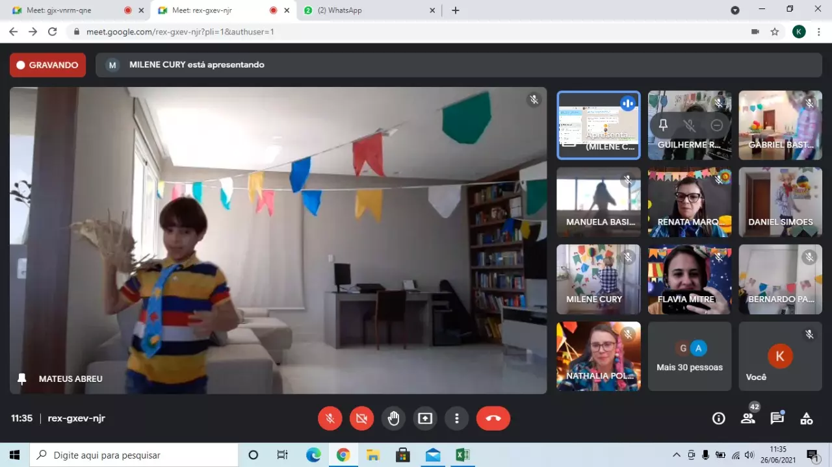Open the chat messages panel

(x=777, y=418)
